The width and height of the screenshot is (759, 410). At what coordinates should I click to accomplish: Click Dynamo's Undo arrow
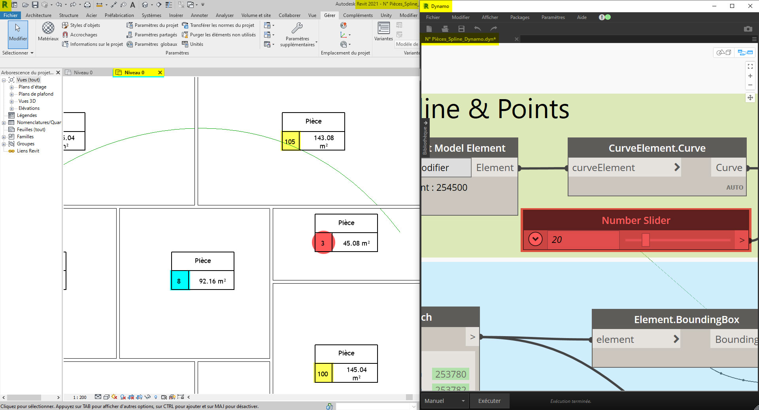(x=478, y=29)
